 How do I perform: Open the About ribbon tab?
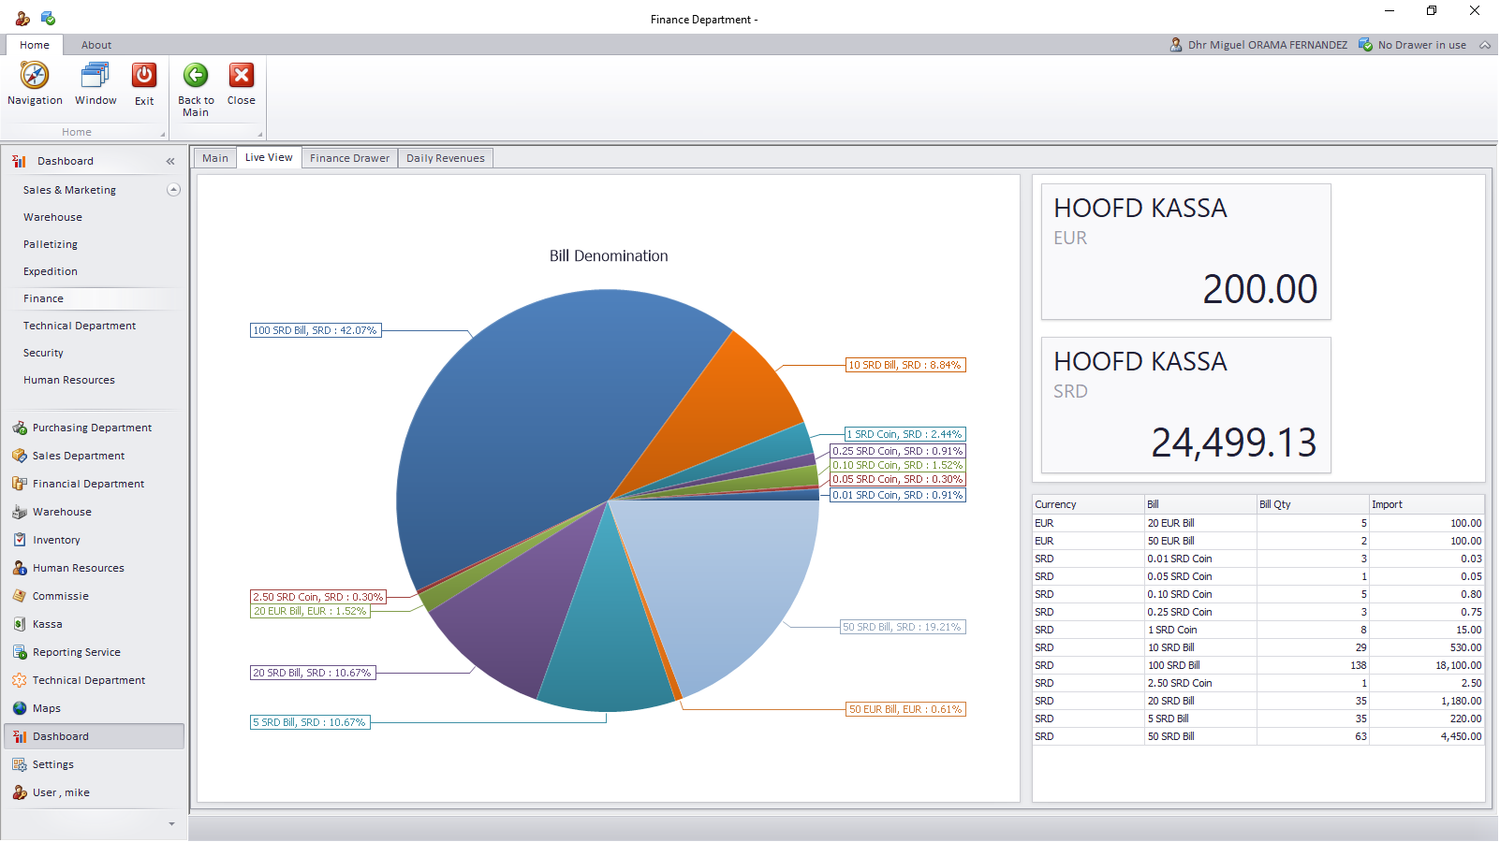click(96, 45)
